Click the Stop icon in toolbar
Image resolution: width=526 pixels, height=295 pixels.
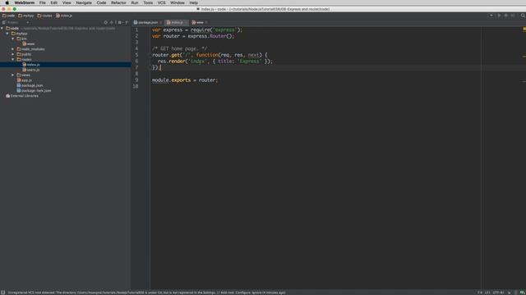[x=513, y=16]
